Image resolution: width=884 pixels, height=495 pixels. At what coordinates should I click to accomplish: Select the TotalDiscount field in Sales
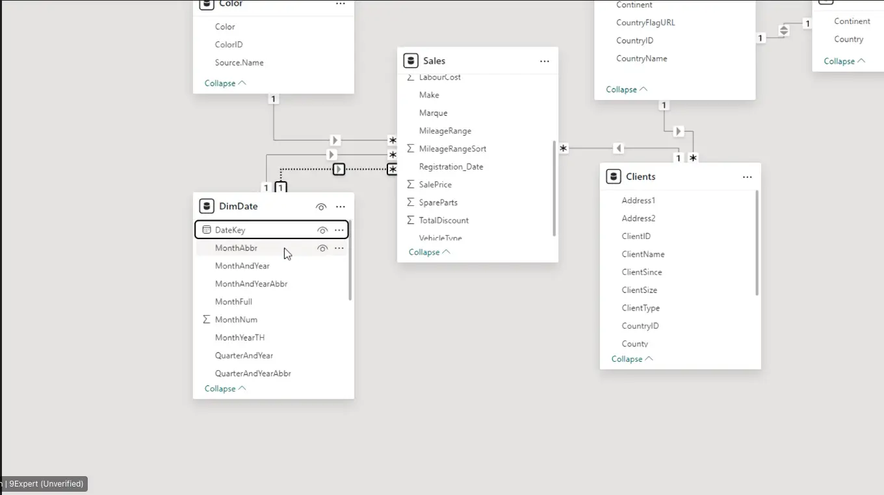(443, 220)
